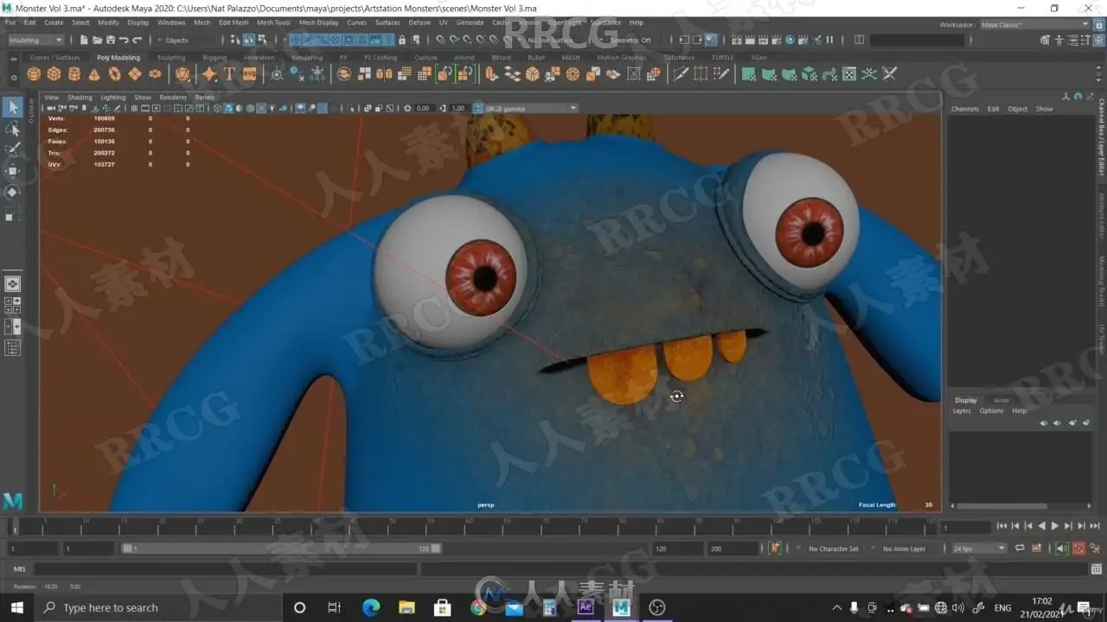The image size is (1107, 622).
Task: Open the Modeling menu set dropdown
Action: [35, 40]
